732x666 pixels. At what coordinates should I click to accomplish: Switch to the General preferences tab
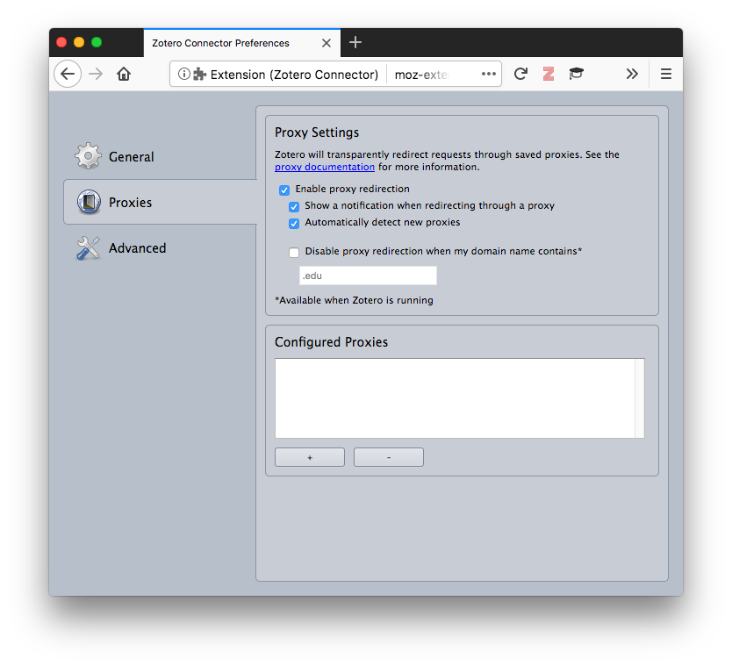tap(131, 157)
